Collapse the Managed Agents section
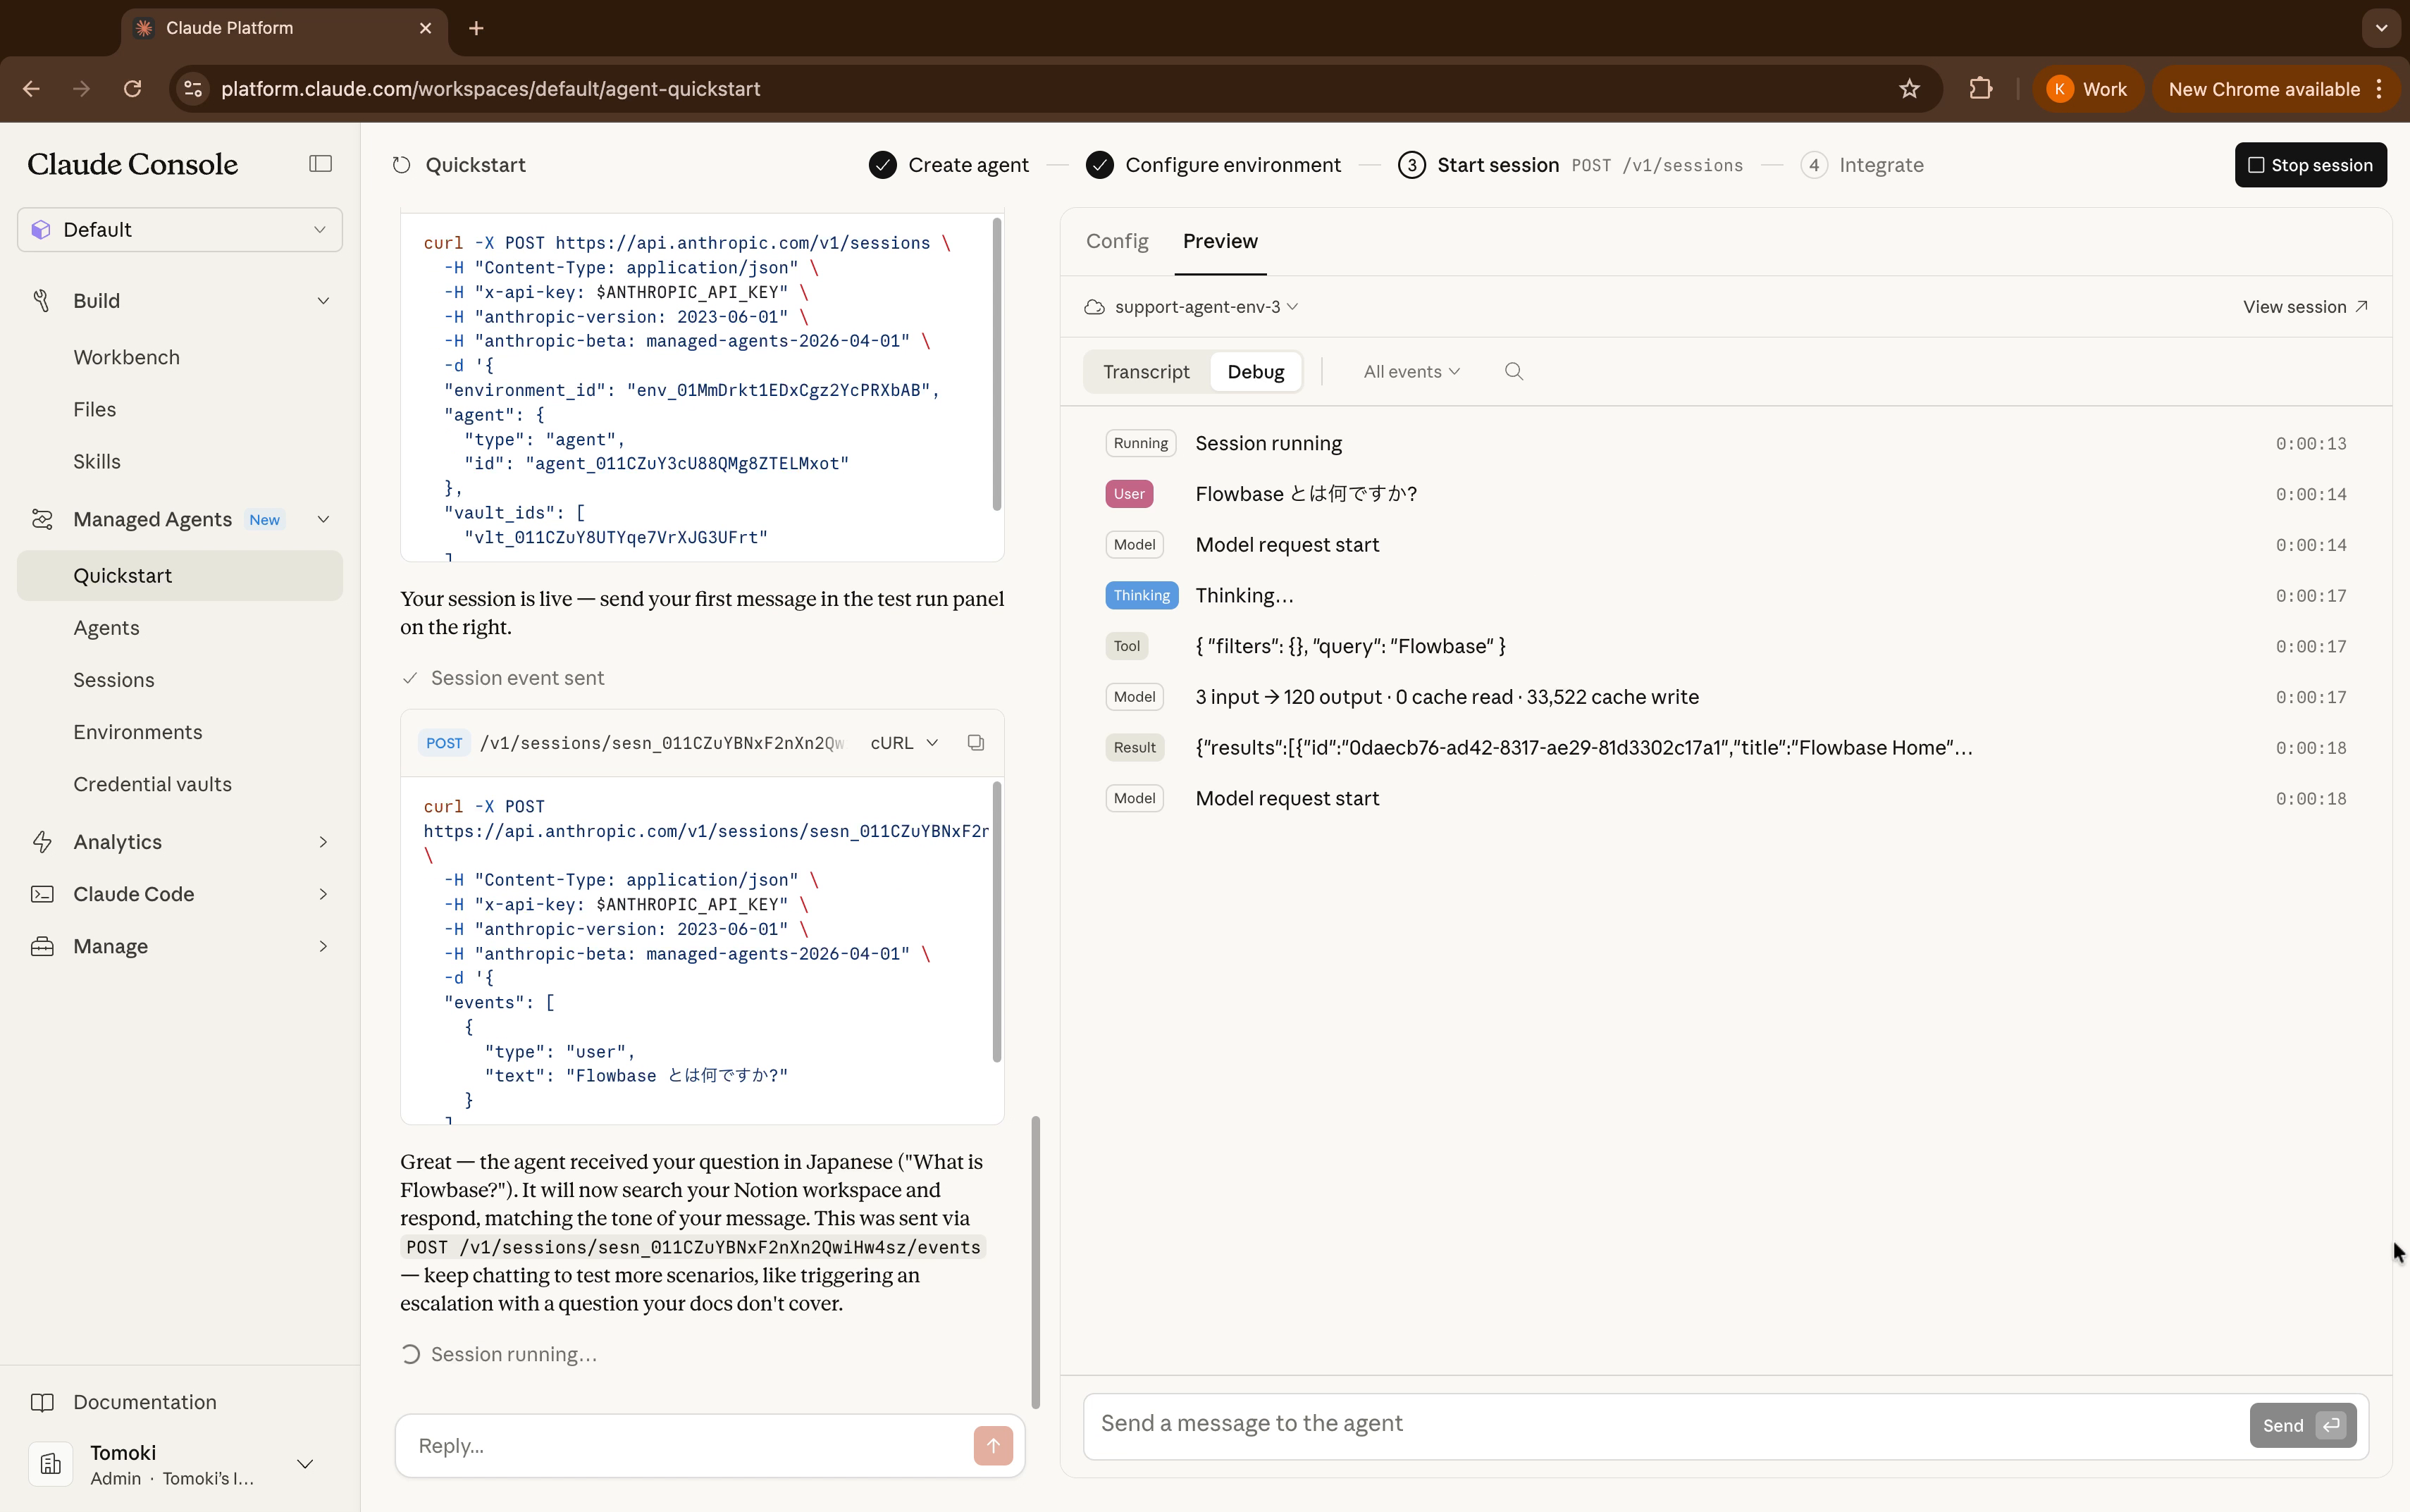The height and width of the screenshot is (1512, 2410). (x=323, y=519)
